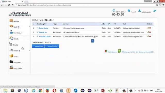Click the Accueil home icon

pos(129,11)
